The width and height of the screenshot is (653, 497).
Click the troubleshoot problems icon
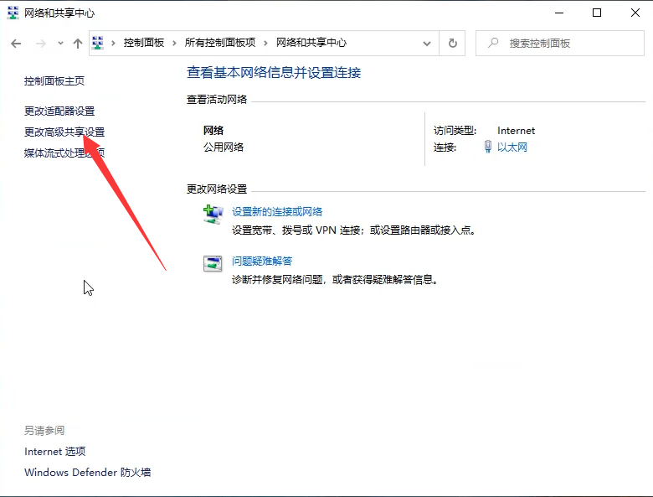tap(213, 263)
